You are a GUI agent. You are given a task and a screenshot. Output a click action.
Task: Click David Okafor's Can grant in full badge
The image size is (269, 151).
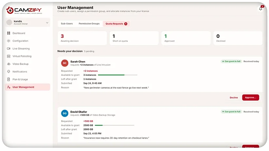(x=231, y=112)
